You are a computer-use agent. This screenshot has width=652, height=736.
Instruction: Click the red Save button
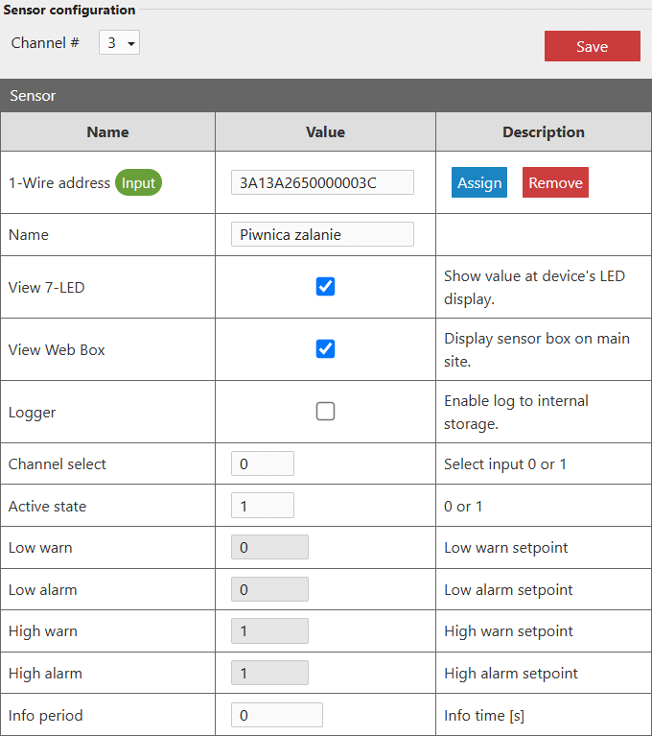tap(592, 46)
